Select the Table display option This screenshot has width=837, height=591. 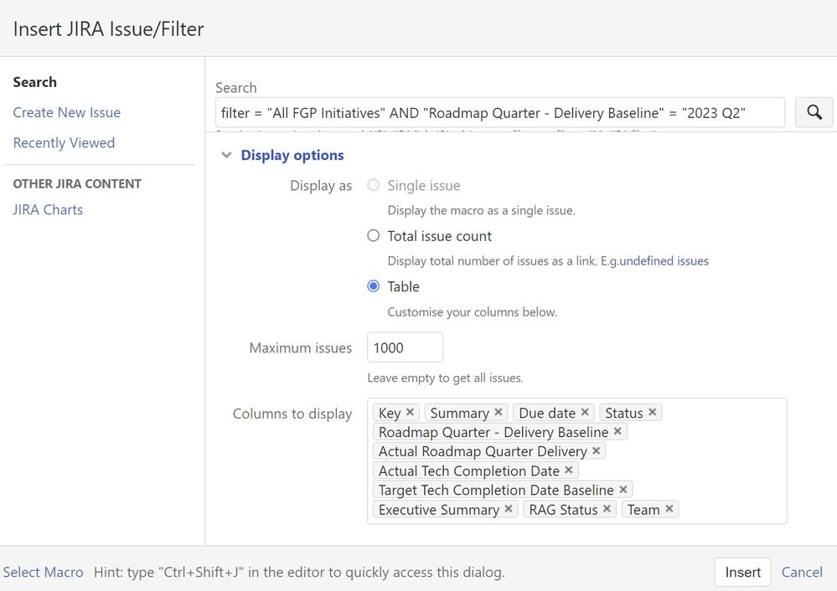tap(374, 286)
